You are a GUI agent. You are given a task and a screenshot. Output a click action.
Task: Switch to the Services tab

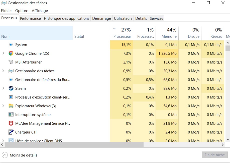pyautogui.click(x=156, y=18)
